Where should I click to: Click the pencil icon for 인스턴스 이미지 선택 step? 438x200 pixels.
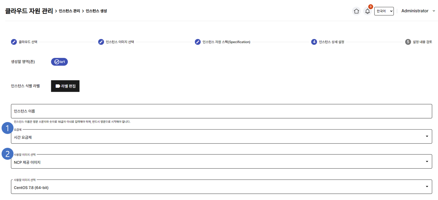[x=101, y=42]
